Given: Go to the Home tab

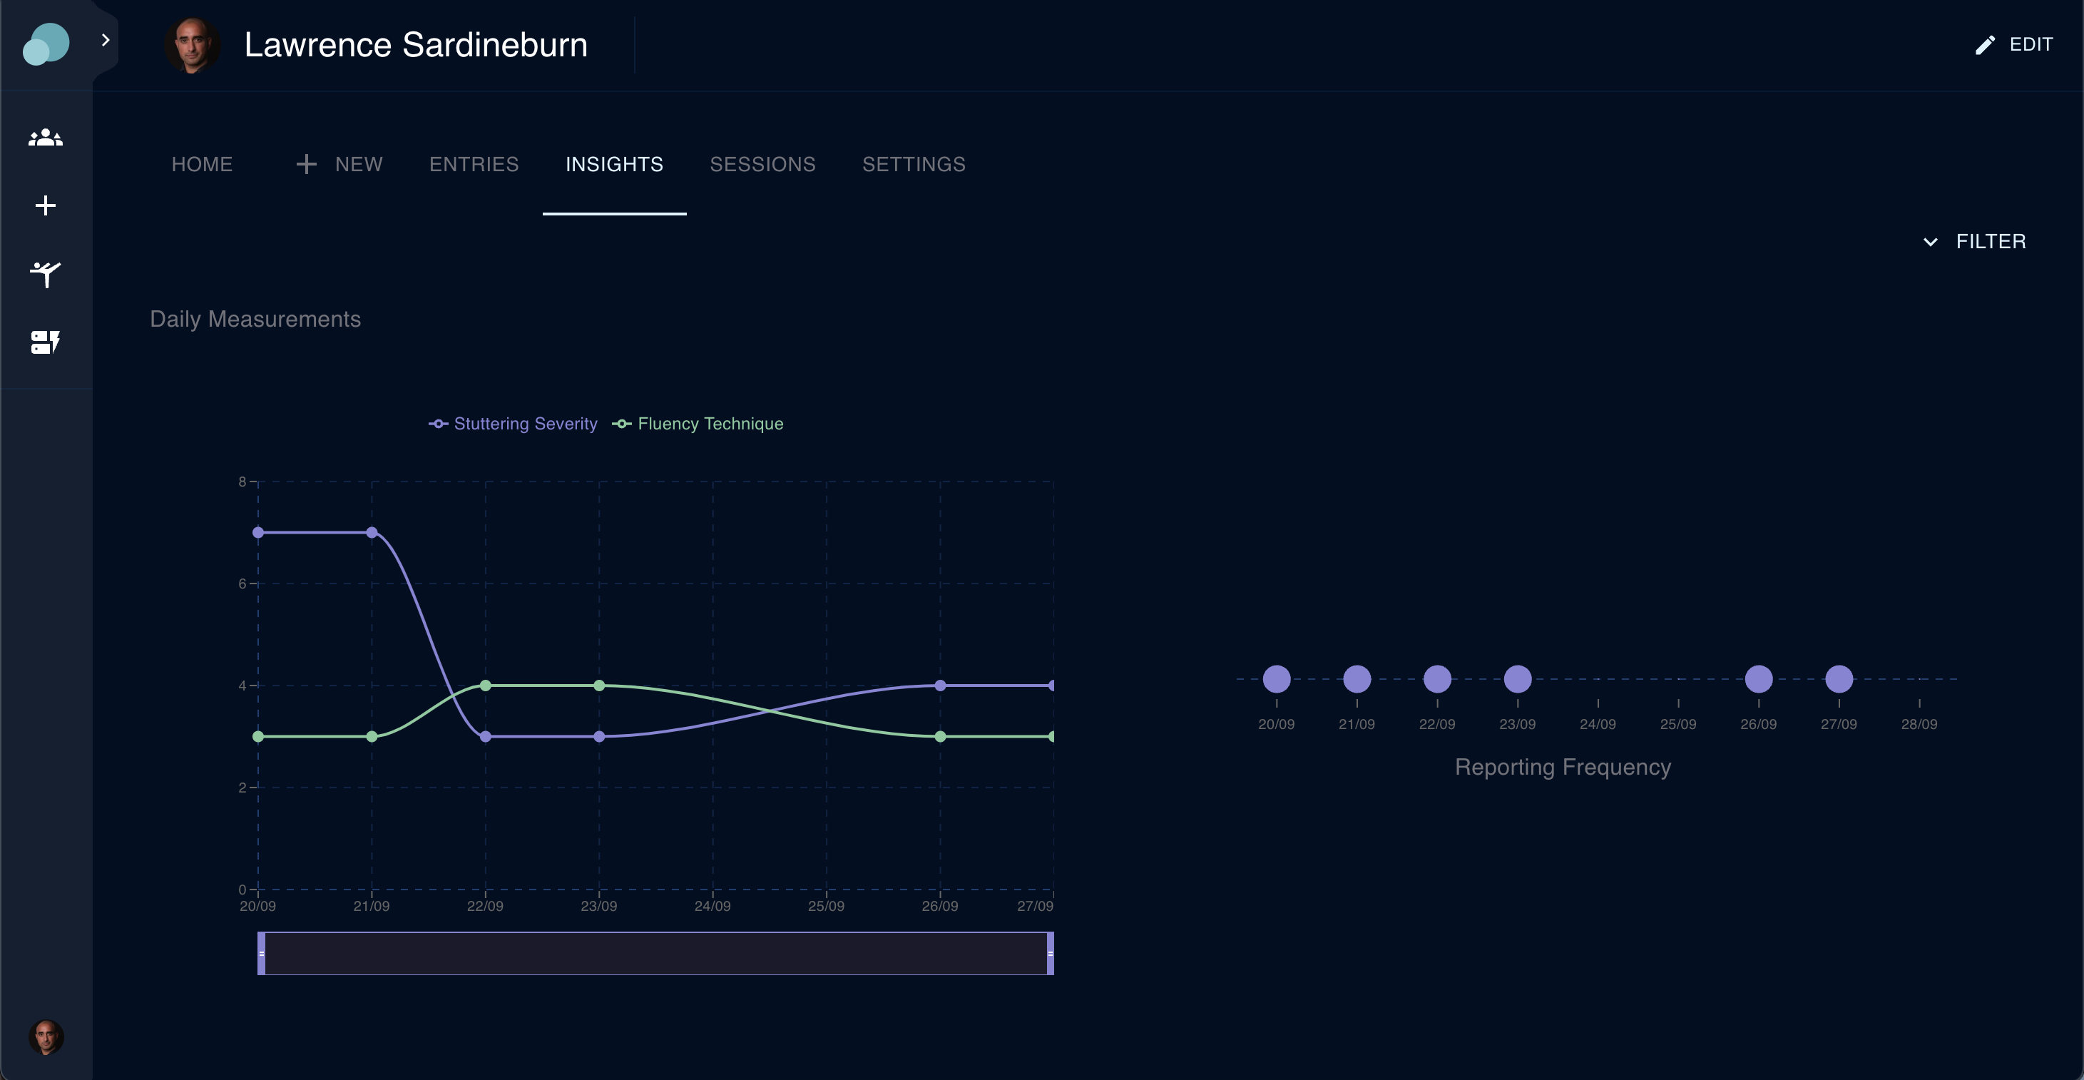Looking at the screenshot, I should point(203,164).
